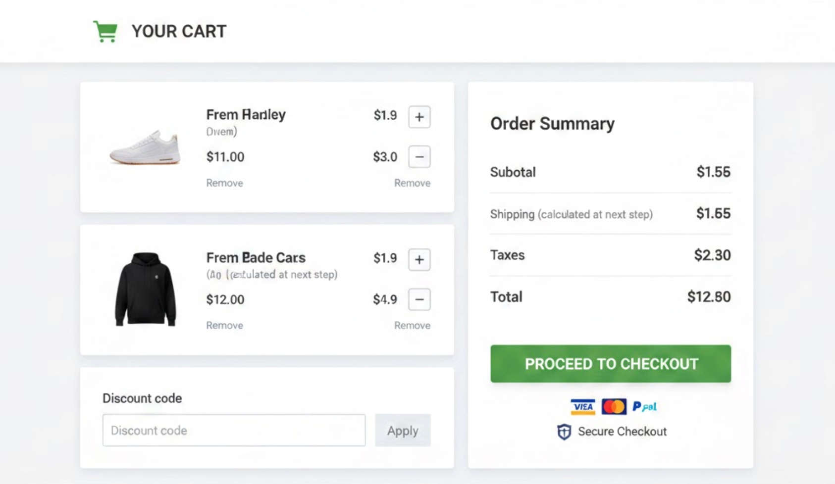Focus the Discount code input field
The image size is (835, 484).
pos(234,431)
